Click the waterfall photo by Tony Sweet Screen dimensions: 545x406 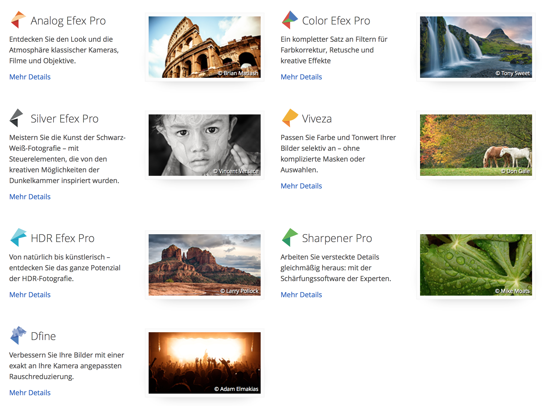[476, 47]
